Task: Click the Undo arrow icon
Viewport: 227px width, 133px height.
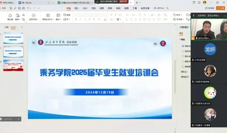Action: coord(28,8)
